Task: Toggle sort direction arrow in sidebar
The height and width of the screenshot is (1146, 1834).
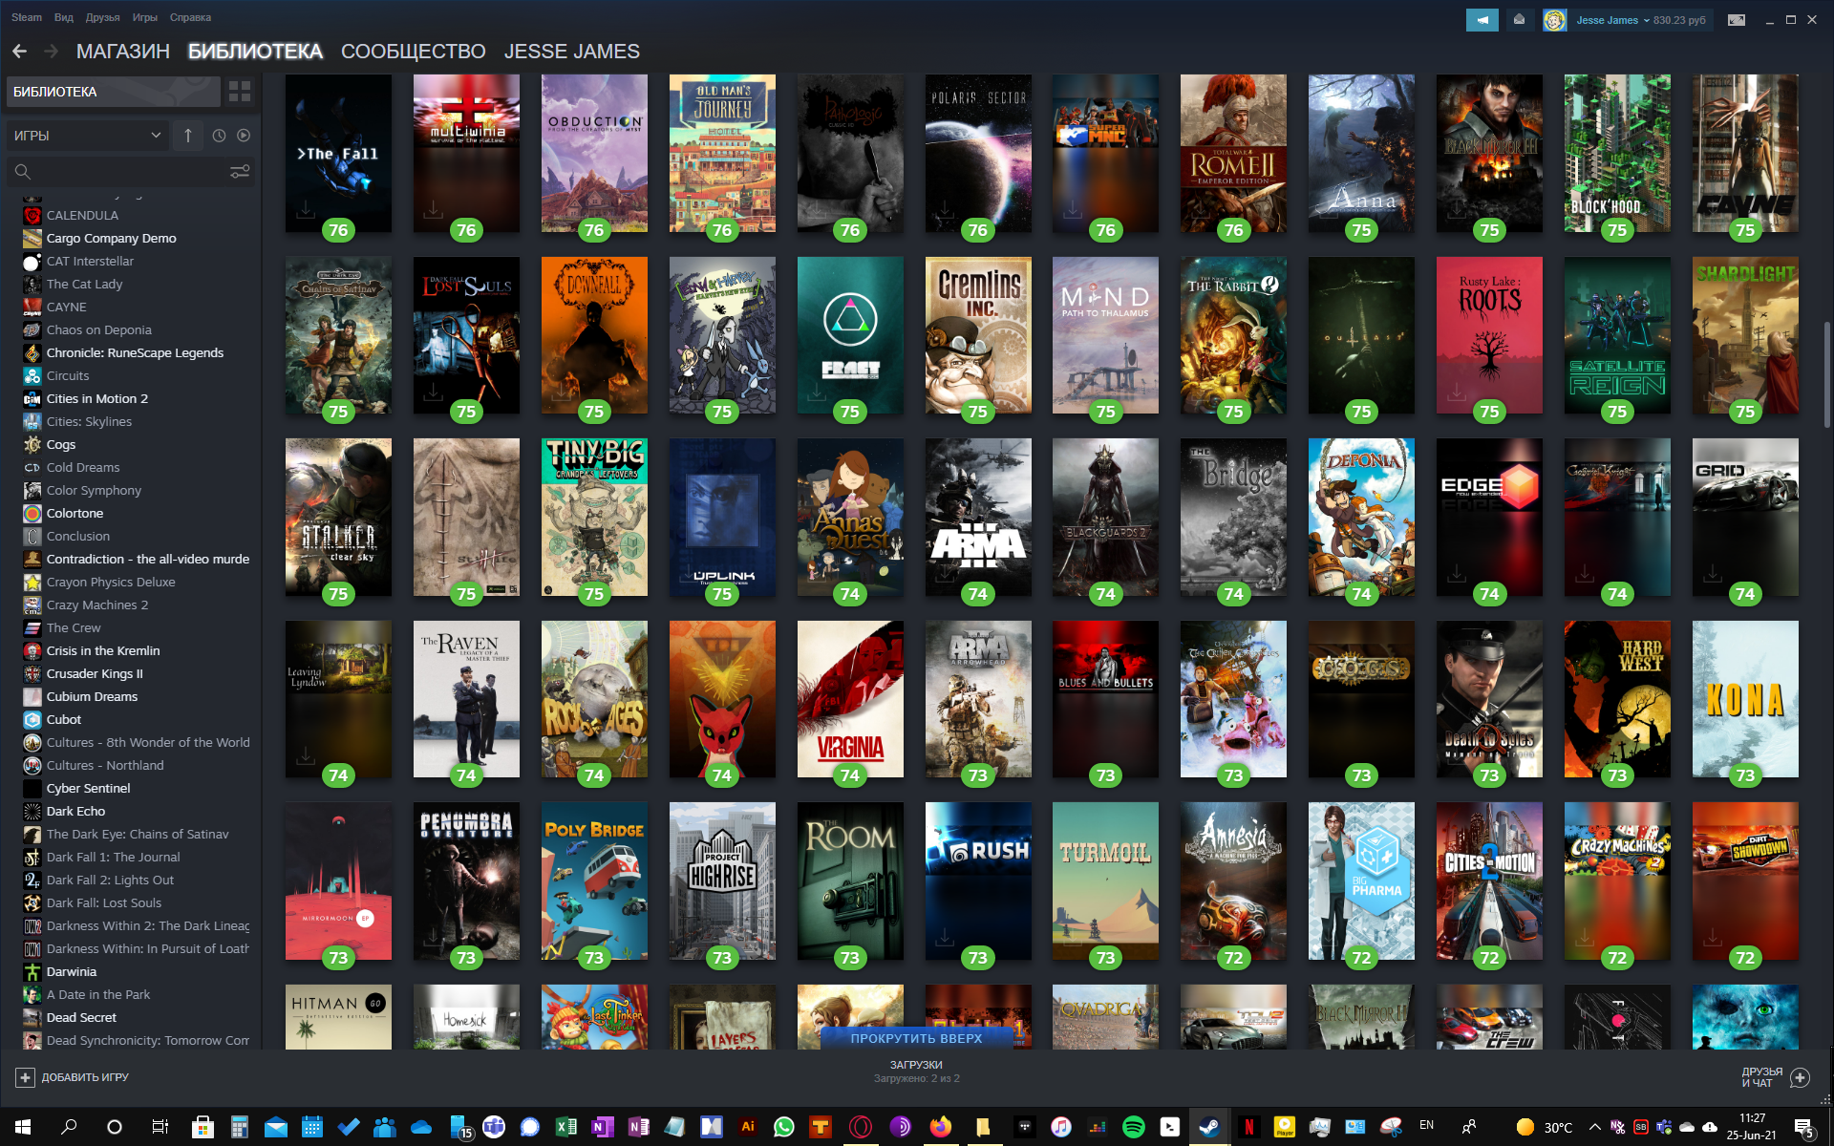Action: point(188,136)
